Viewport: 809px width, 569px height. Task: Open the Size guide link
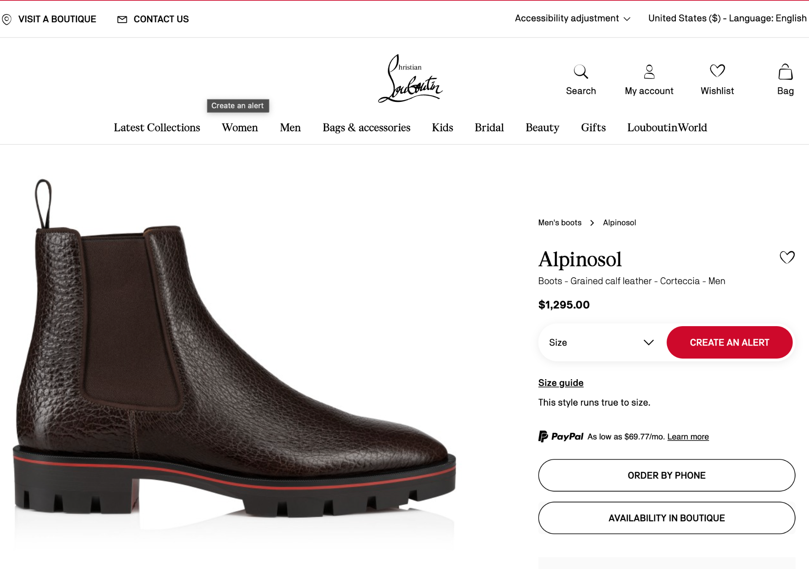click(x=560, y=383)
